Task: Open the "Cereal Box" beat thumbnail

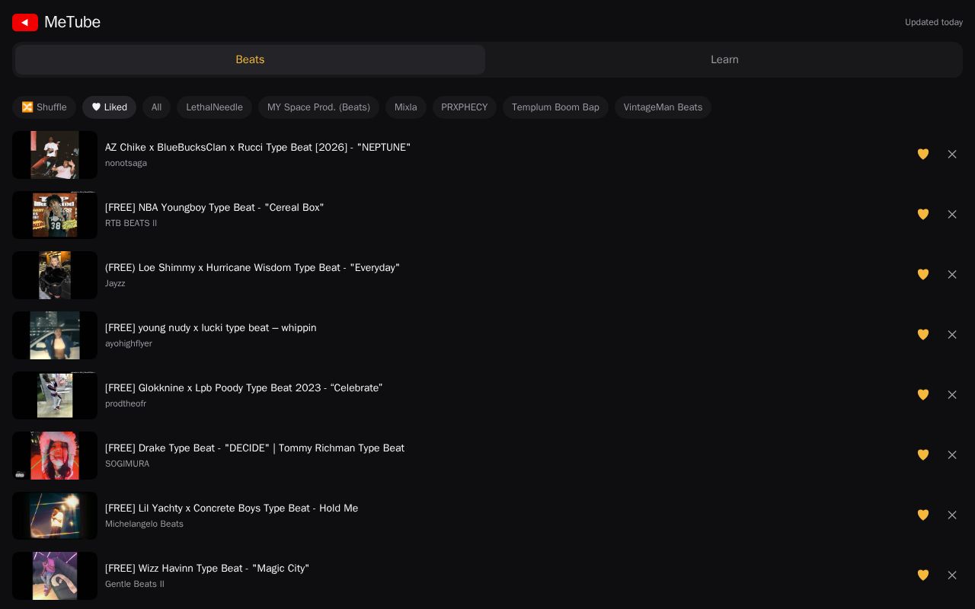Action: 55,215
